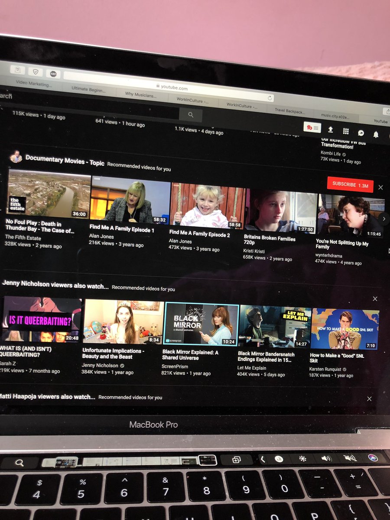Show next videos in Documentary Movies row

point(384,219)
